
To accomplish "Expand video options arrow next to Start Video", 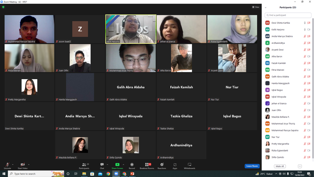I will (28, 165).
